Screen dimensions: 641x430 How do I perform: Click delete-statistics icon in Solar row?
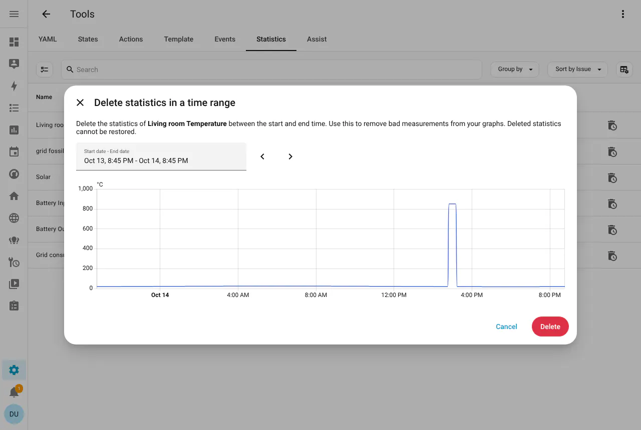[x=612, y=177]
